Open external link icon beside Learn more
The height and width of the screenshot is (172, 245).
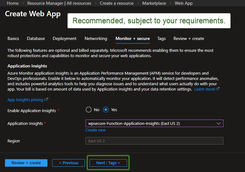tap(218, 89)
